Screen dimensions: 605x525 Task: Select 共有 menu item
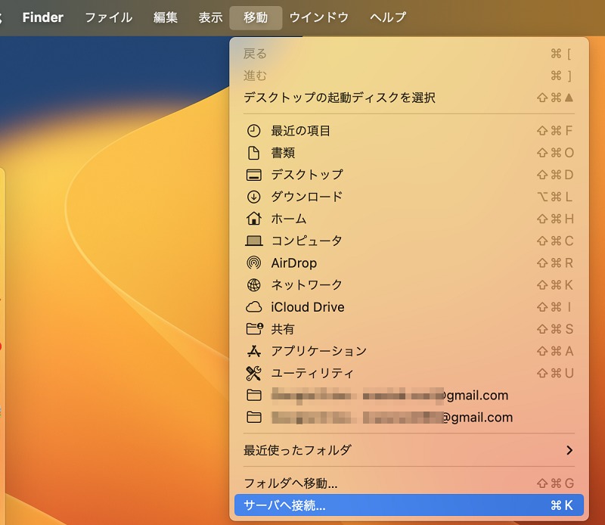[x=409, y=329]
